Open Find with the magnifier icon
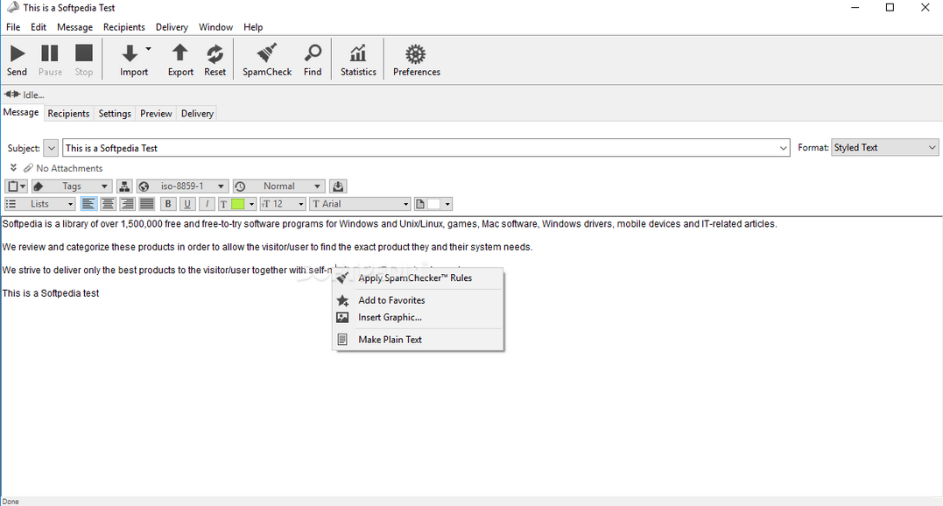Image resolution: width=943 pixels, height=506 pixels. pos(313,53)
